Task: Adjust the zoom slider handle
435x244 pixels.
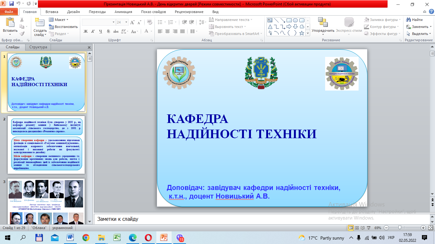Action: (x=400, y=228)
